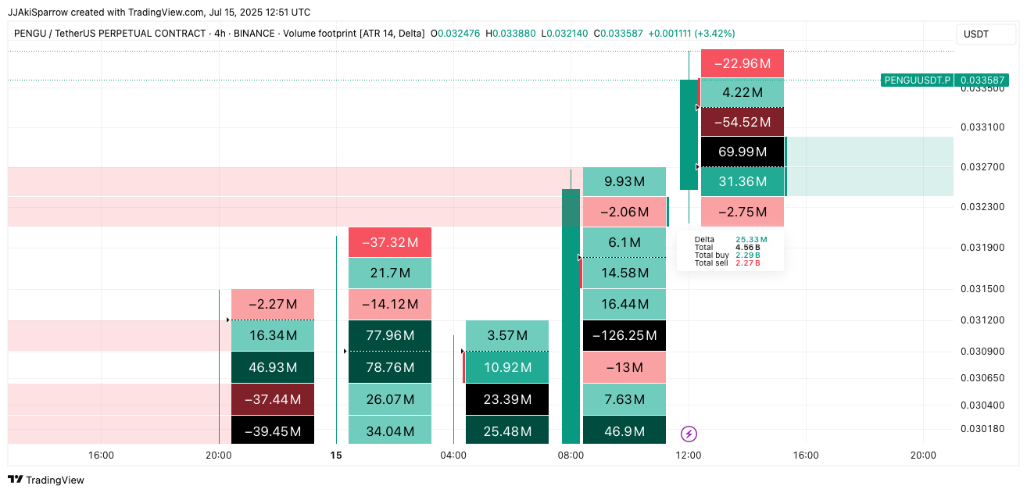Click the Delta 25.33M summary tooltip

tap(730, 251)
